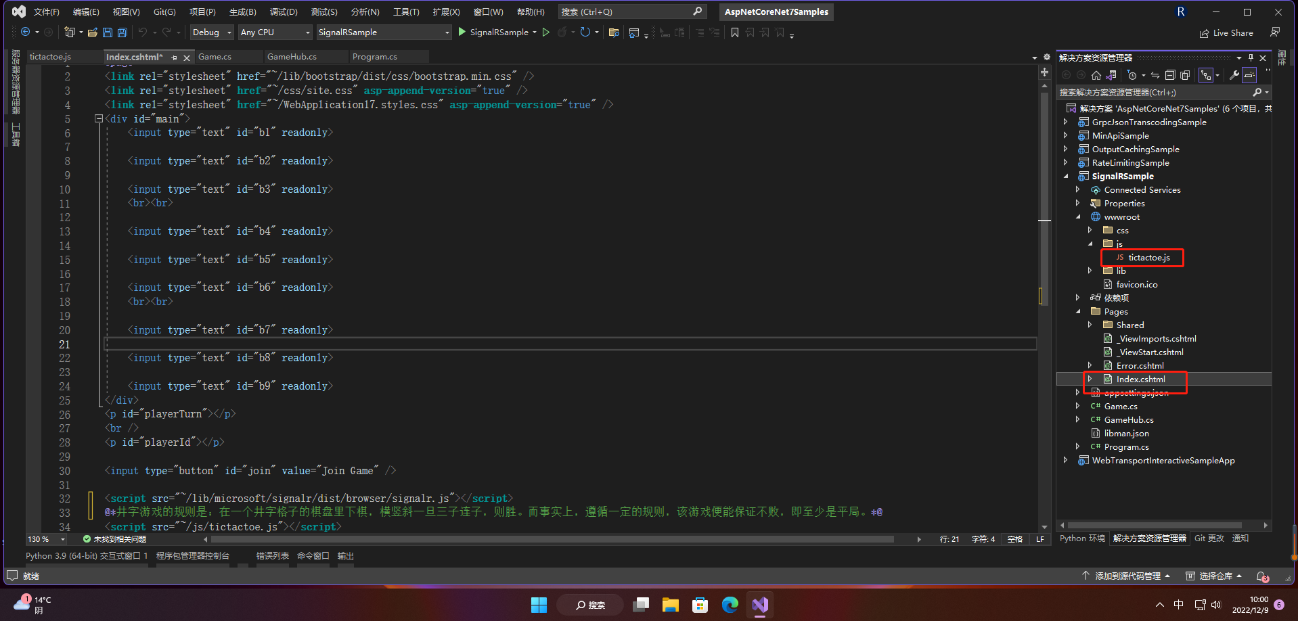The height and width of the screenshot is (621, 1298).
Task: Start without debugging using the hollow green arrow
Action: [546, 32]
